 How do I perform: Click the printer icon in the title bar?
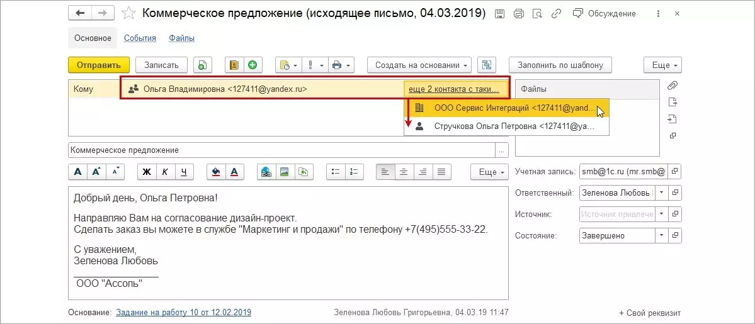[519, 13]
